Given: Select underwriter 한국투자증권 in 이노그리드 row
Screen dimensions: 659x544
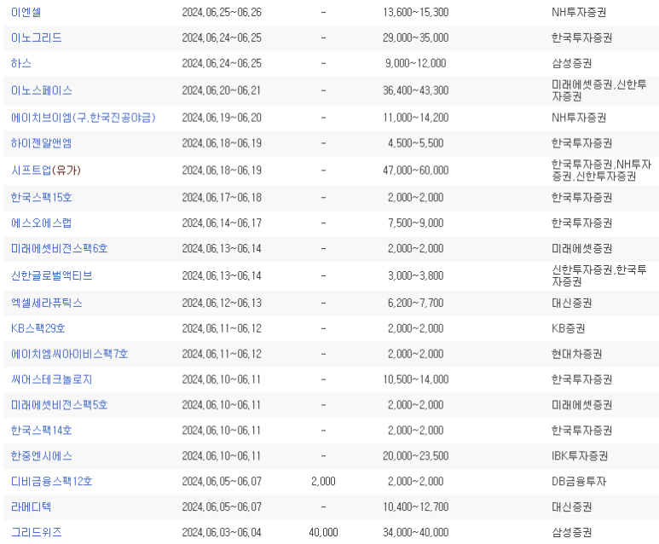Looking at the screenshot, I should pyautogui.click(x=581, y=38).
